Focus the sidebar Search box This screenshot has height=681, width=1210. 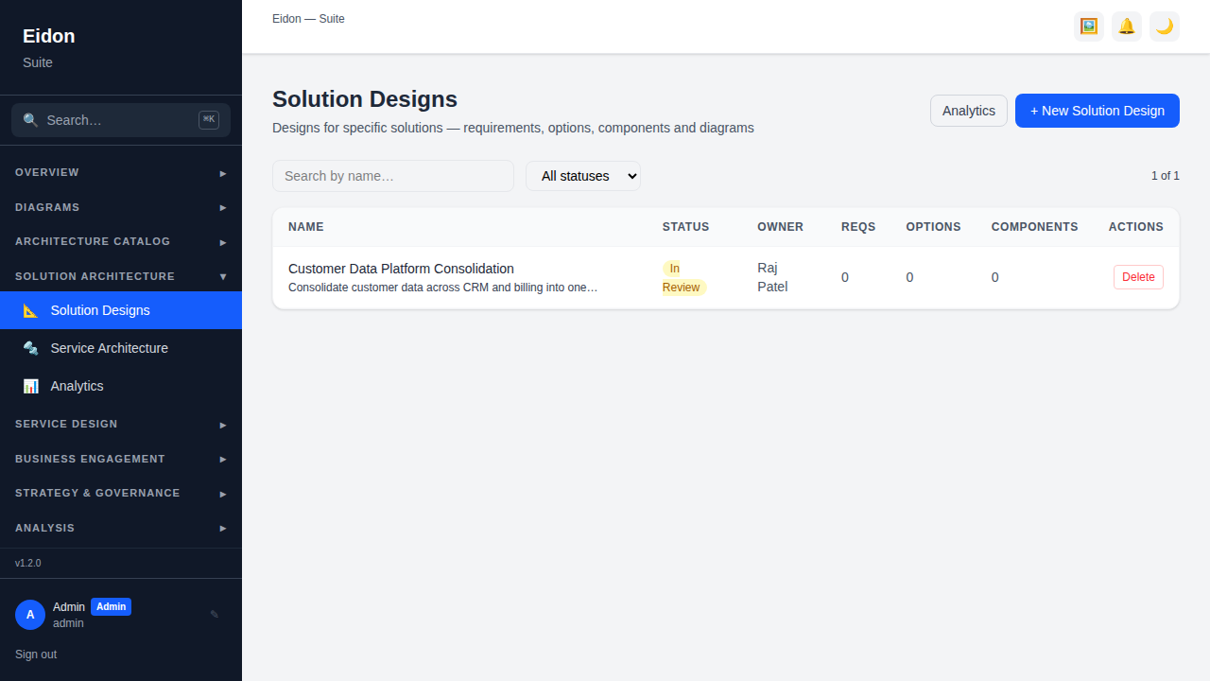point(121,120)
